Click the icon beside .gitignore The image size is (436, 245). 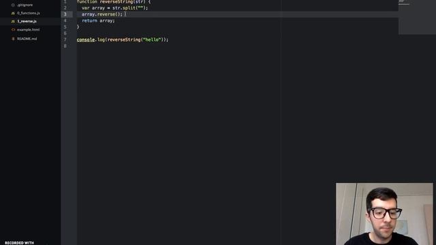coord(13,5)
